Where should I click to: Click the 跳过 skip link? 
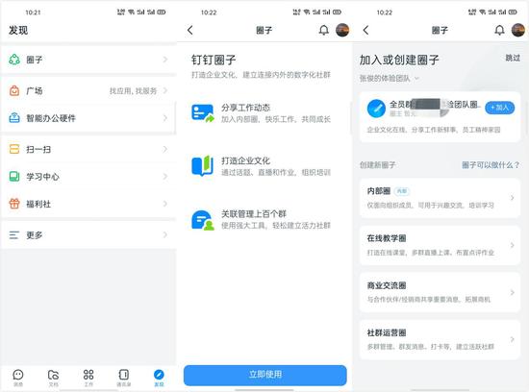513,58
